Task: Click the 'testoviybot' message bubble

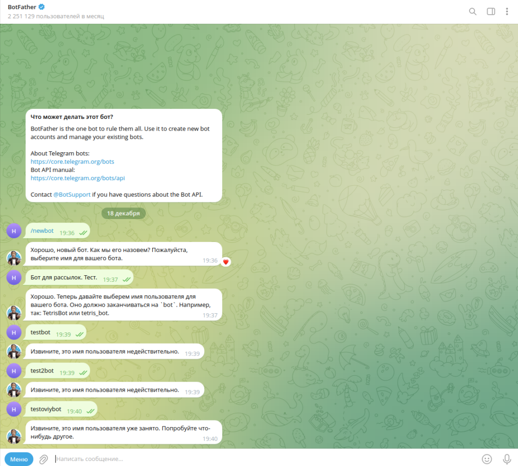Action: [61, 409]
